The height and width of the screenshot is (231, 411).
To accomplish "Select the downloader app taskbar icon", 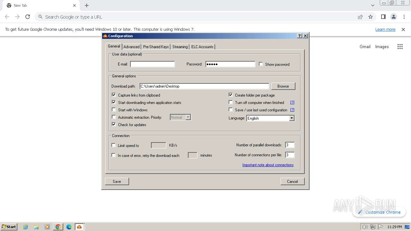I will pyautogui.click(x=80, y=227).
